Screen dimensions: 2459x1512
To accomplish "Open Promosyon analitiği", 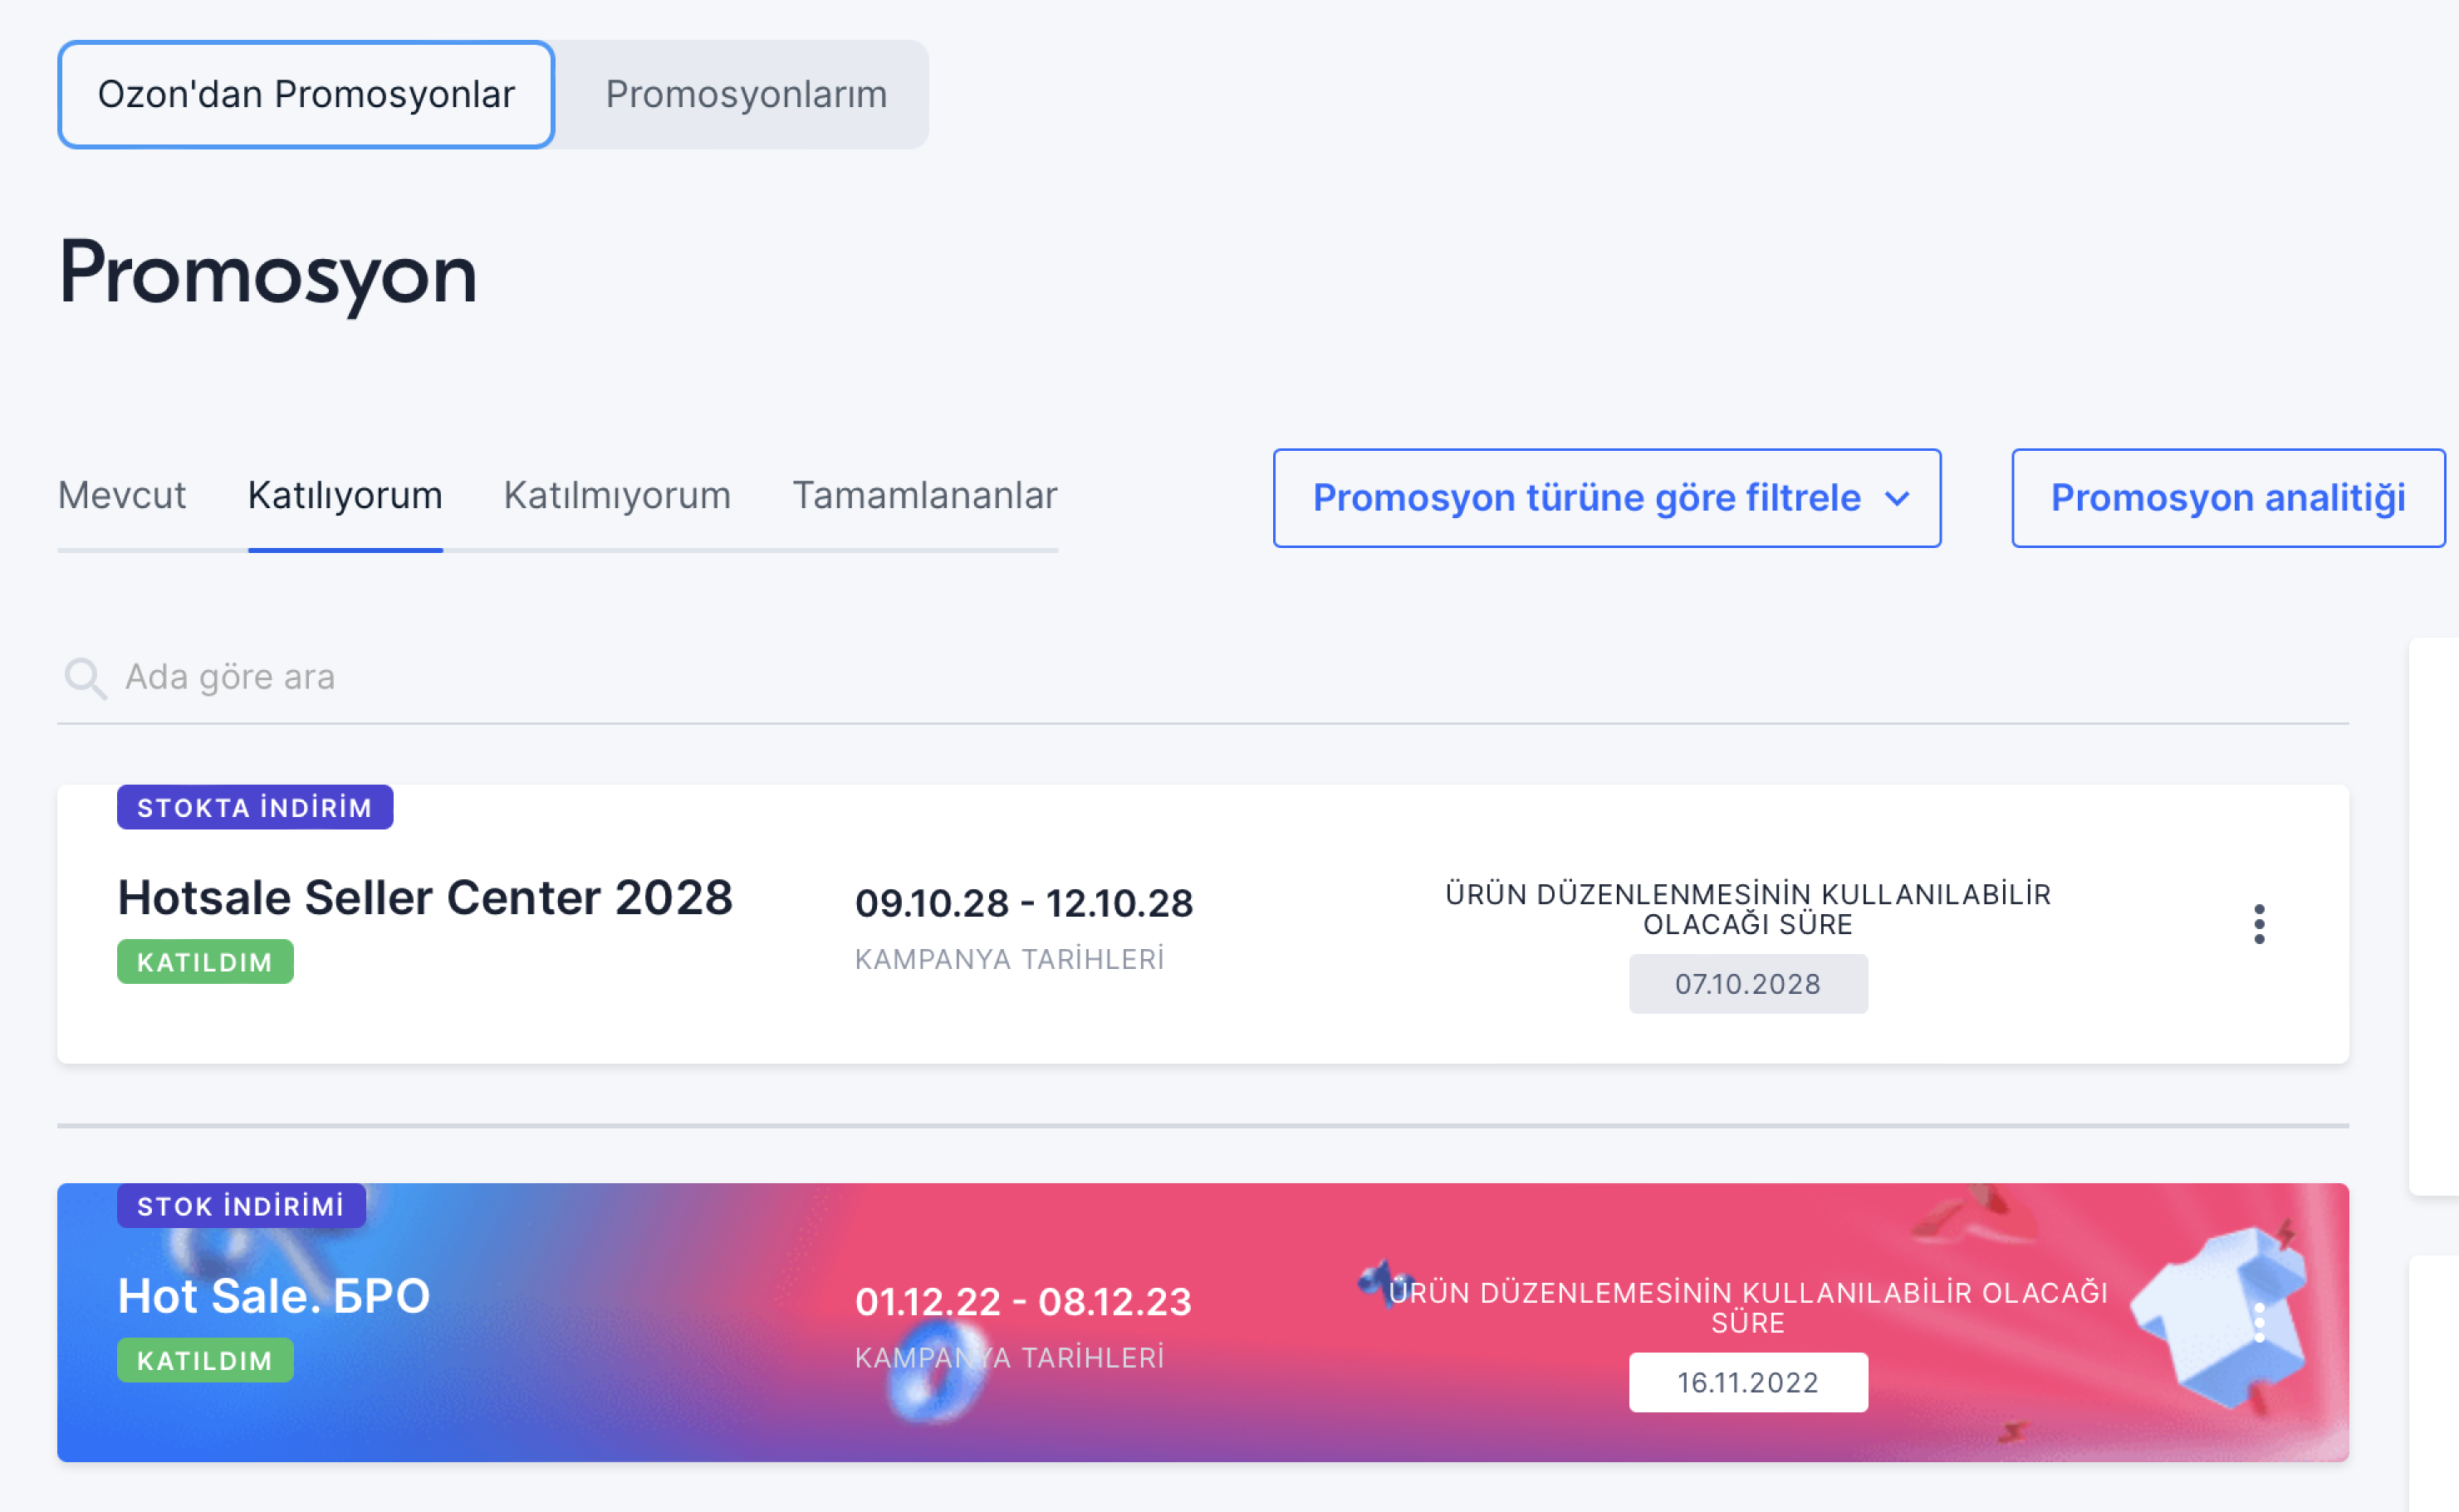I will point(2228,498).
